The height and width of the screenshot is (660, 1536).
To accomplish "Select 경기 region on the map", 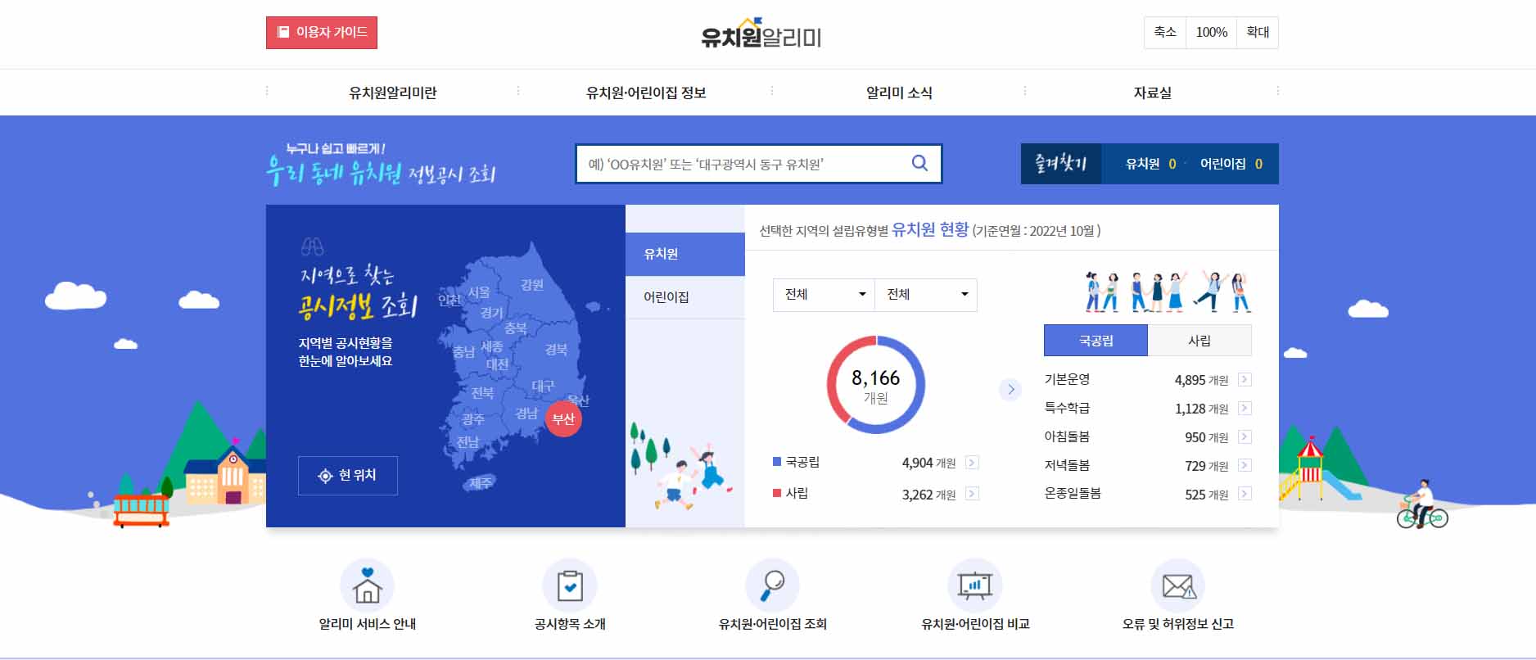I will (492, 313).
